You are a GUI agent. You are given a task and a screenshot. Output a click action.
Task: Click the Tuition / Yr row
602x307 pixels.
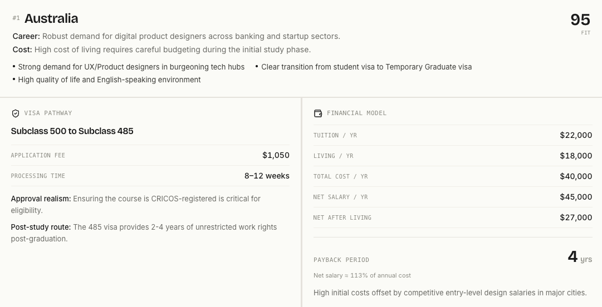453,135
